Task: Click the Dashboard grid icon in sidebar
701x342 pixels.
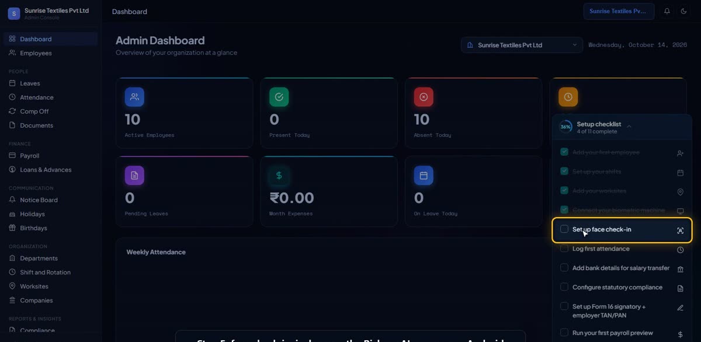Action: click(12, 39)
